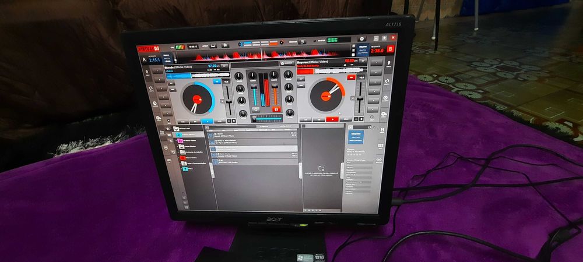Click pitch minus button on right deck
The width and height of the screenshot is (583, 262).
pos(356,119)
